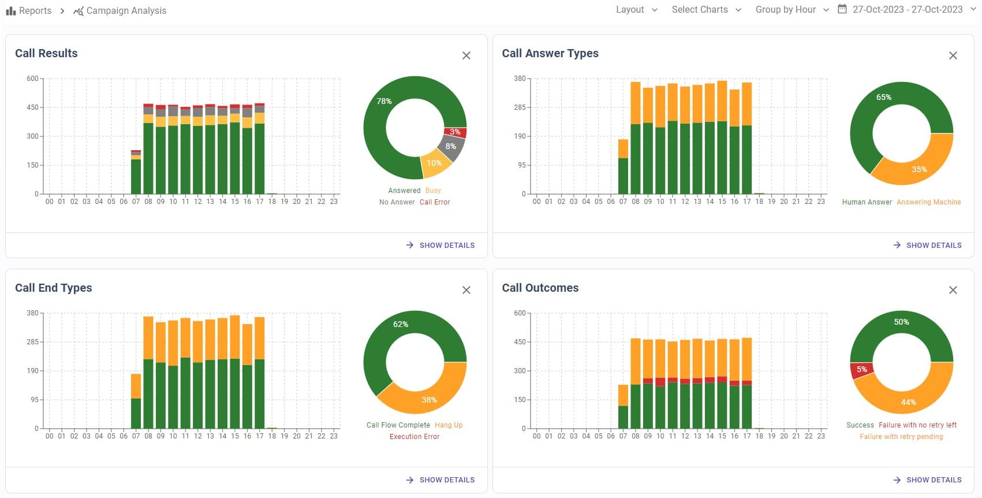Open the Group by Hour dropdown

pos(791,10)
